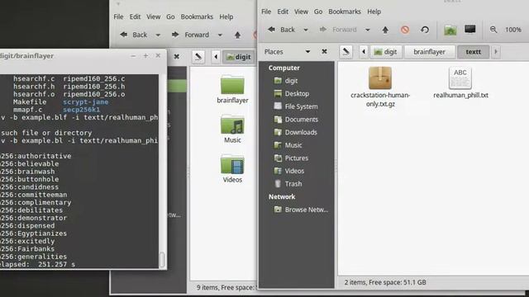This screenshot has width=529, height=297.
Task: Expand the Places sidebar dropdown
Action: [307, 52]
